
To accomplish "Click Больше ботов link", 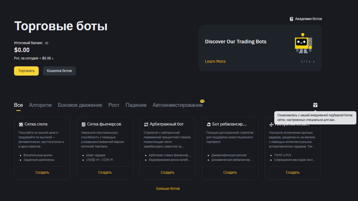I will 168,189.
